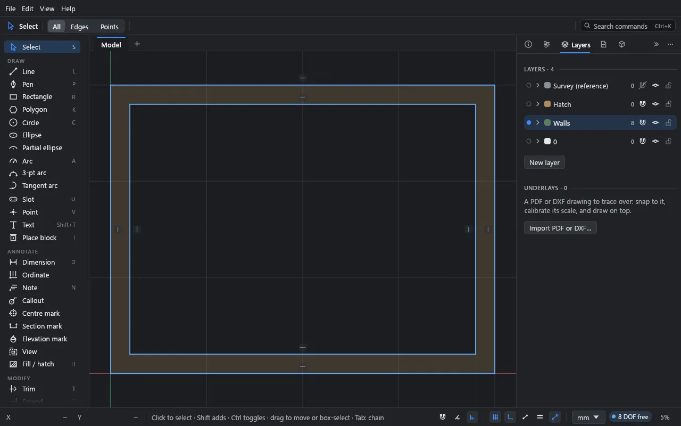Select the Line drawing tool
The width and height of the screenshot is (681, 426).
click(x=43, y=71)
